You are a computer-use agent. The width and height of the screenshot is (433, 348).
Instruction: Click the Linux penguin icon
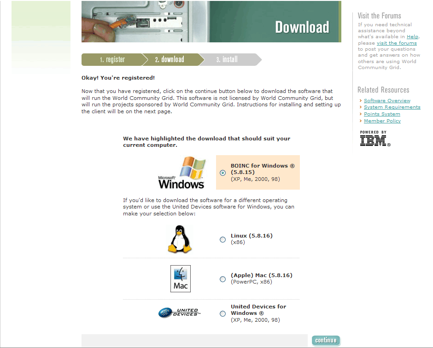tap(180, 239)
